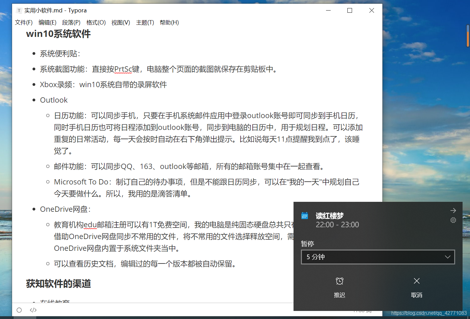Click the Outlook bullet item
The width and height of the screenshot is (470, 319).
pyautogui.click(x=54, y=100)
